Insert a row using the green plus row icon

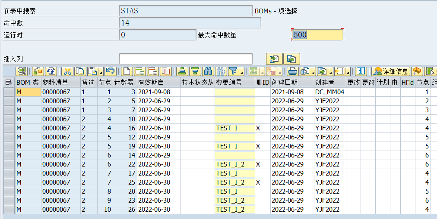(139, 71)
